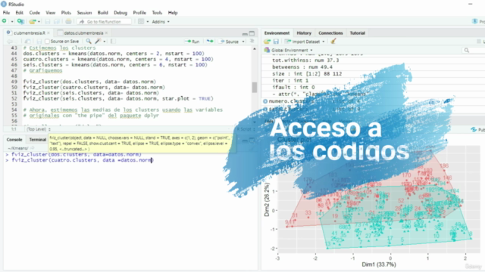Open the Code menu

coord(34,13)
